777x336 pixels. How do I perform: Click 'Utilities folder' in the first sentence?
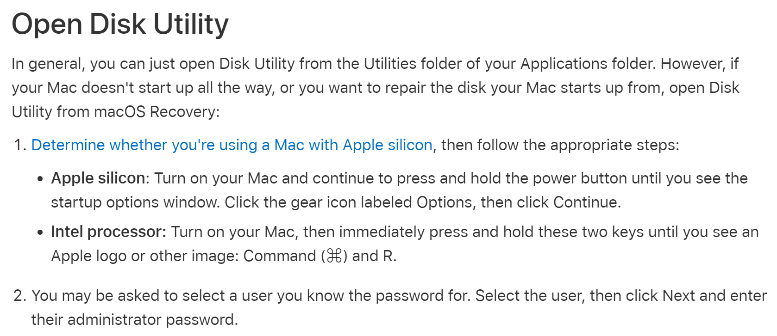[x=413, y=63]
